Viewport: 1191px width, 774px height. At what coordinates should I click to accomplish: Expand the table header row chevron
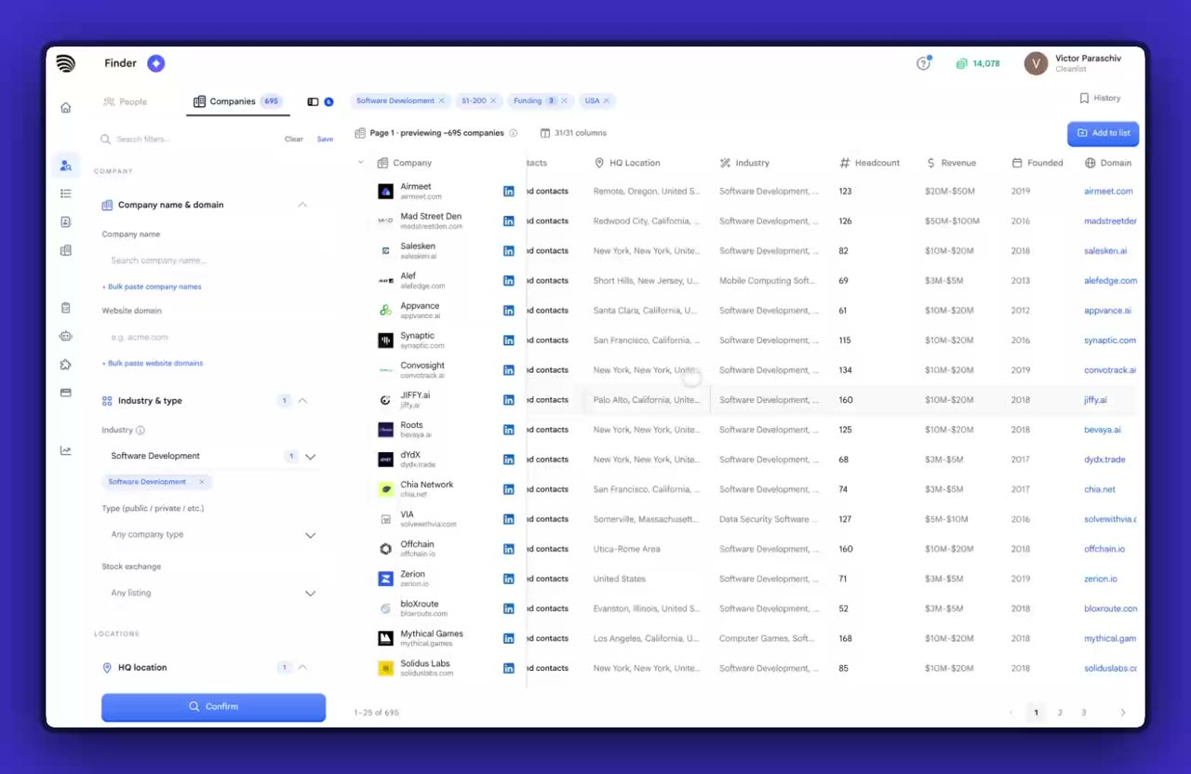[361, 163]
